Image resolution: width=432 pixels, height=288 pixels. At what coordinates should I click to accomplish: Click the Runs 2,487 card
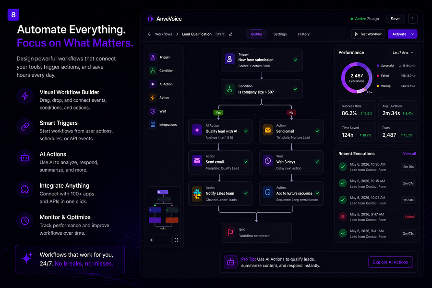point(397,132)
